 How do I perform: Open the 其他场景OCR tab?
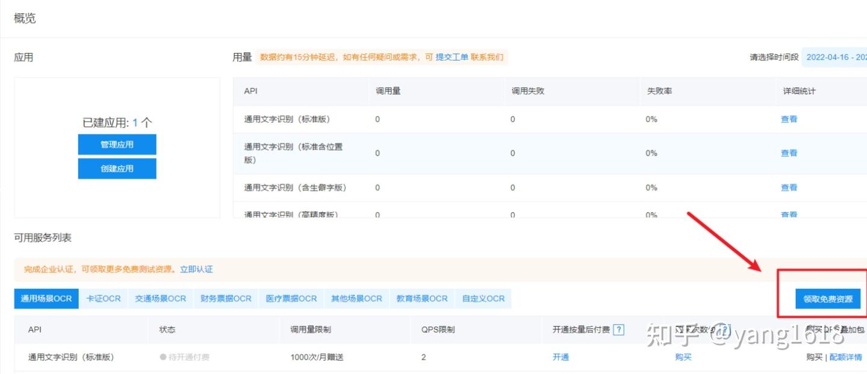pyautogui.click(x=356, y=298)
